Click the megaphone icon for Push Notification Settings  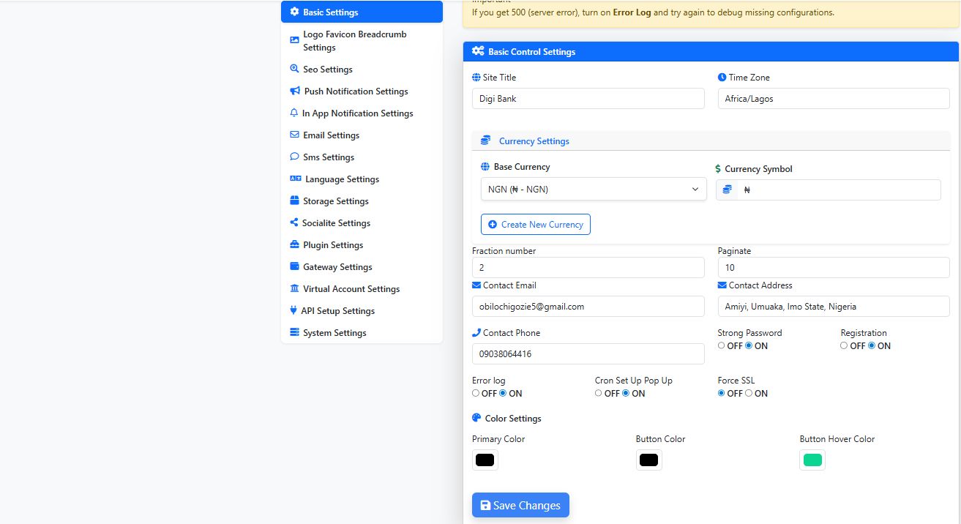[x=295, y=91]
